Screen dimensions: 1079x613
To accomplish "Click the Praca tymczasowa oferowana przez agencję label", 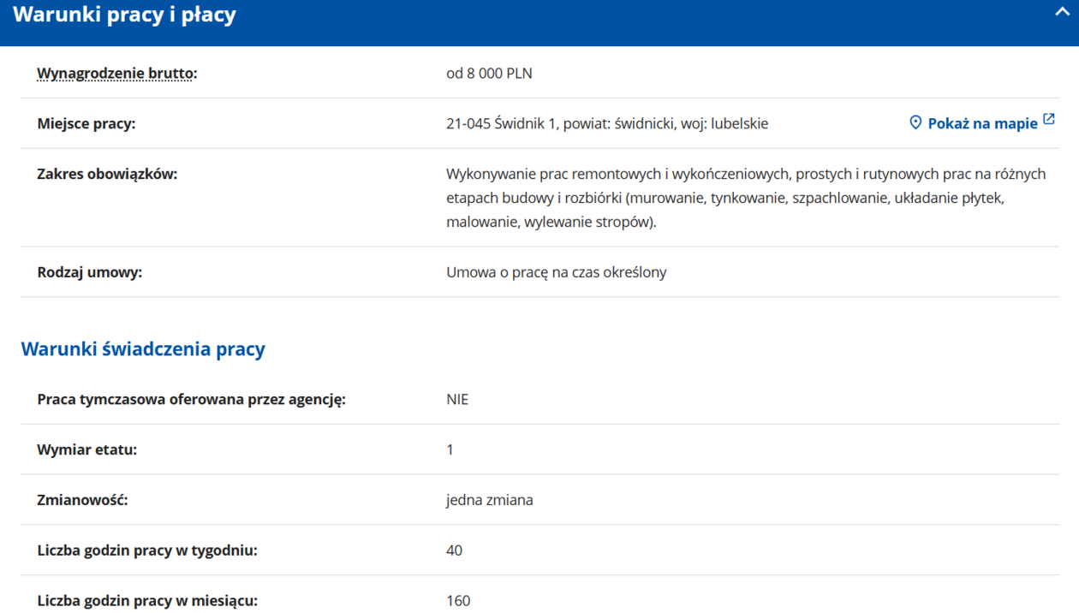I will (x=191, y=400).
